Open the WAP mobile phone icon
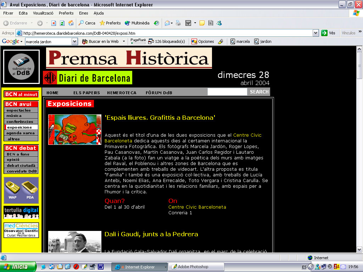 click(12, 190)
